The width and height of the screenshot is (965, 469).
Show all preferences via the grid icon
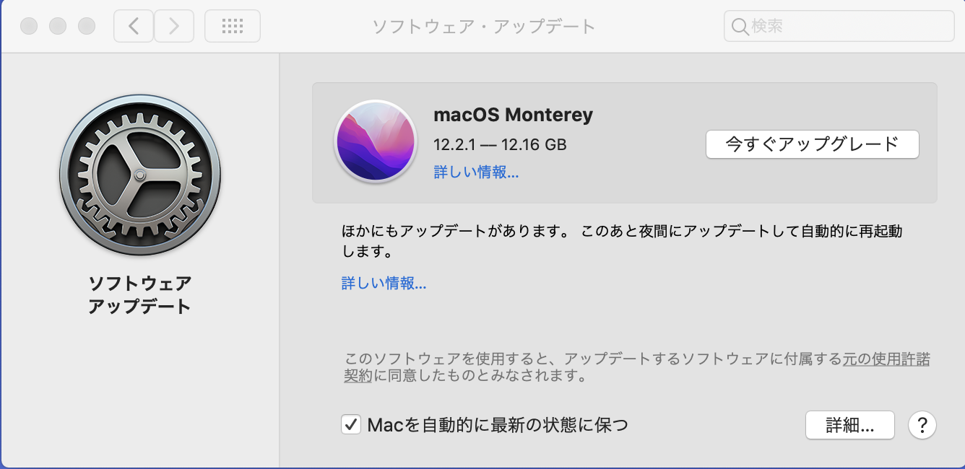click(233, 27)
